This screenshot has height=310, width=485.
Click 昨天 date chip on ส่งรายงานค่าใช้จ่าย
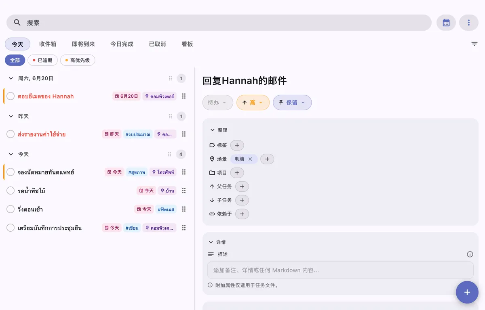(x=112, y=134)
